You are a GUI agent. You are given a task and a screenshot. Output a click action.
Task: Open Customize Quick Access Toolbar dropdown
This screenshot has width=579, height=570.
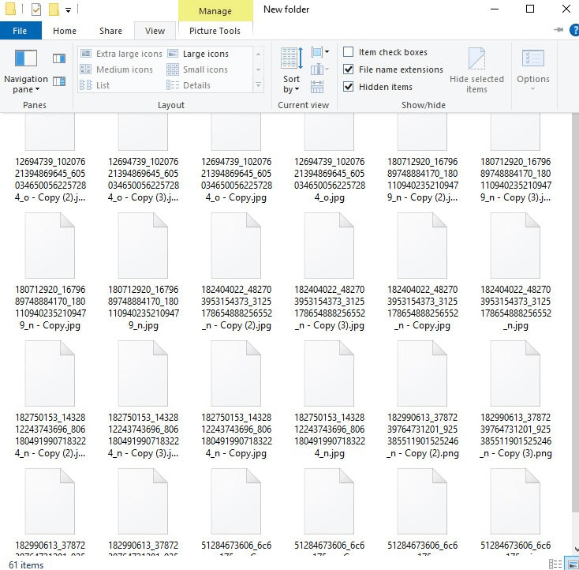[x=69, y=10]
